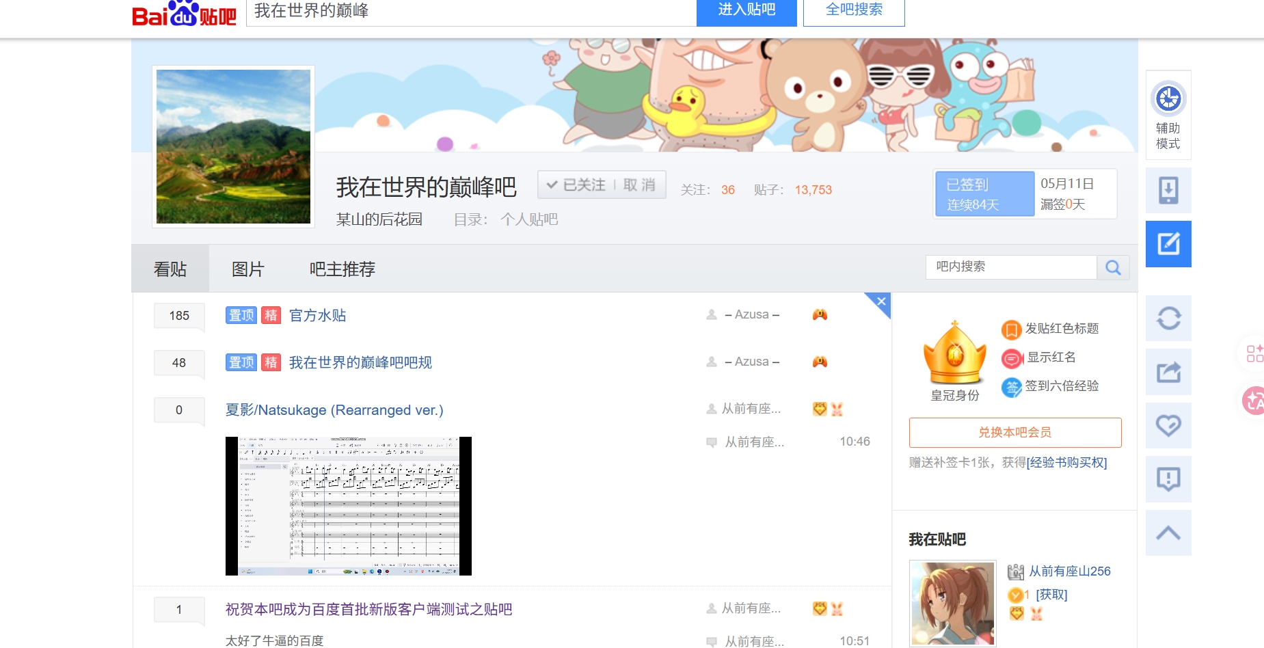Toggle the 已关注 follow status button
This screenshot has height=648, width=1264.
coord(576,185)
